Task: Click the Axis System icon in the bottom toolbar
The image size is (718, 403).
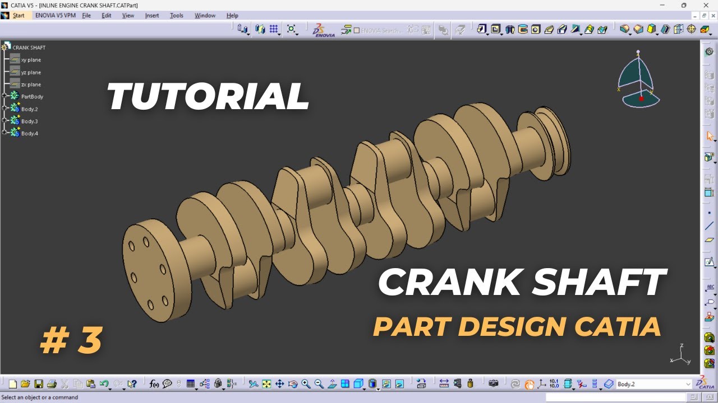Action: [x=542, y=384]
